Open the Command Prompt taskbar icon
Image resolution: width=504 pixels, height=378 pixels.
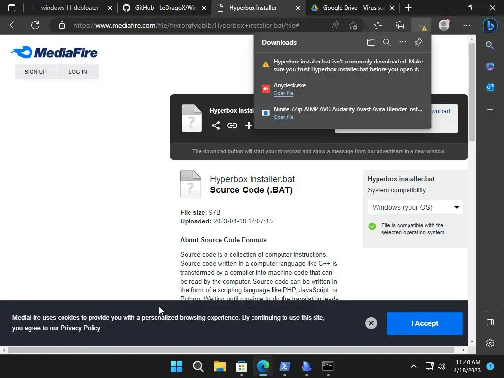pos(328,366)
